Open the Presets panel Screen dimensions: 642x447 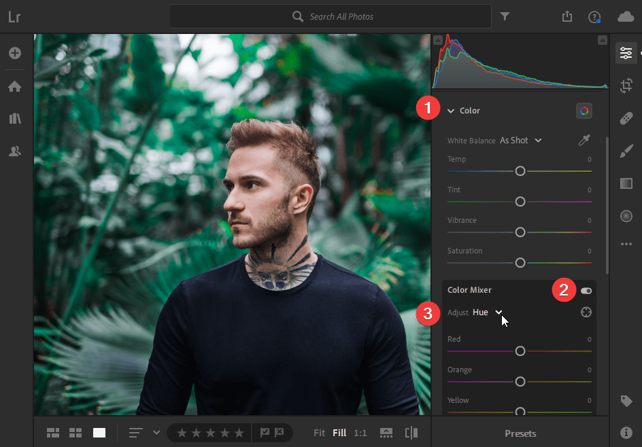click(520, 433)
